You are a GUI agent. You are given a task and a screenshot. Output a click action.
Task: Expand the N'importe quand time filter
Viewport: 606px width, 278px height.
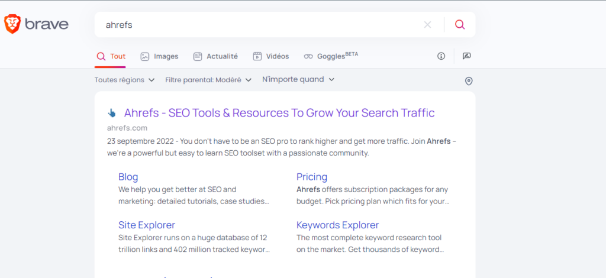(298, 80)
